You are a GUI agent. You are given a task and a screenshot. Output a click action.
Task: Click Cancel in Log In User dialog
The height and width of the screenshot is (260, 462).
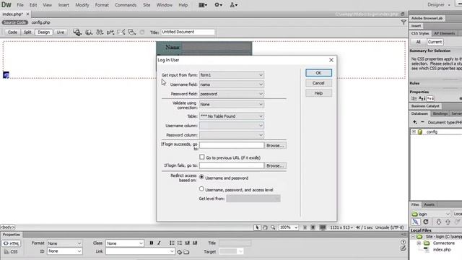pos(318,83)
